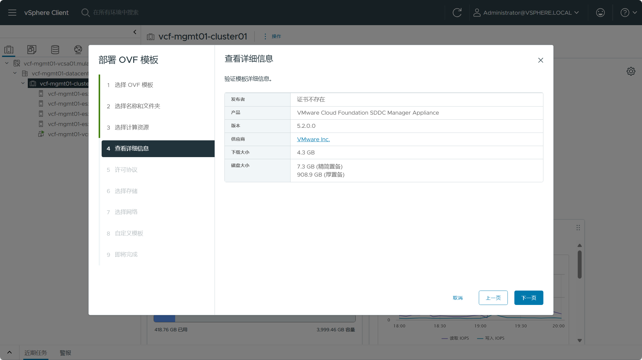Select the first vcf-mgmt01-esxi host
Viewport: 642px width, 360px height.
tap(63, 94)
